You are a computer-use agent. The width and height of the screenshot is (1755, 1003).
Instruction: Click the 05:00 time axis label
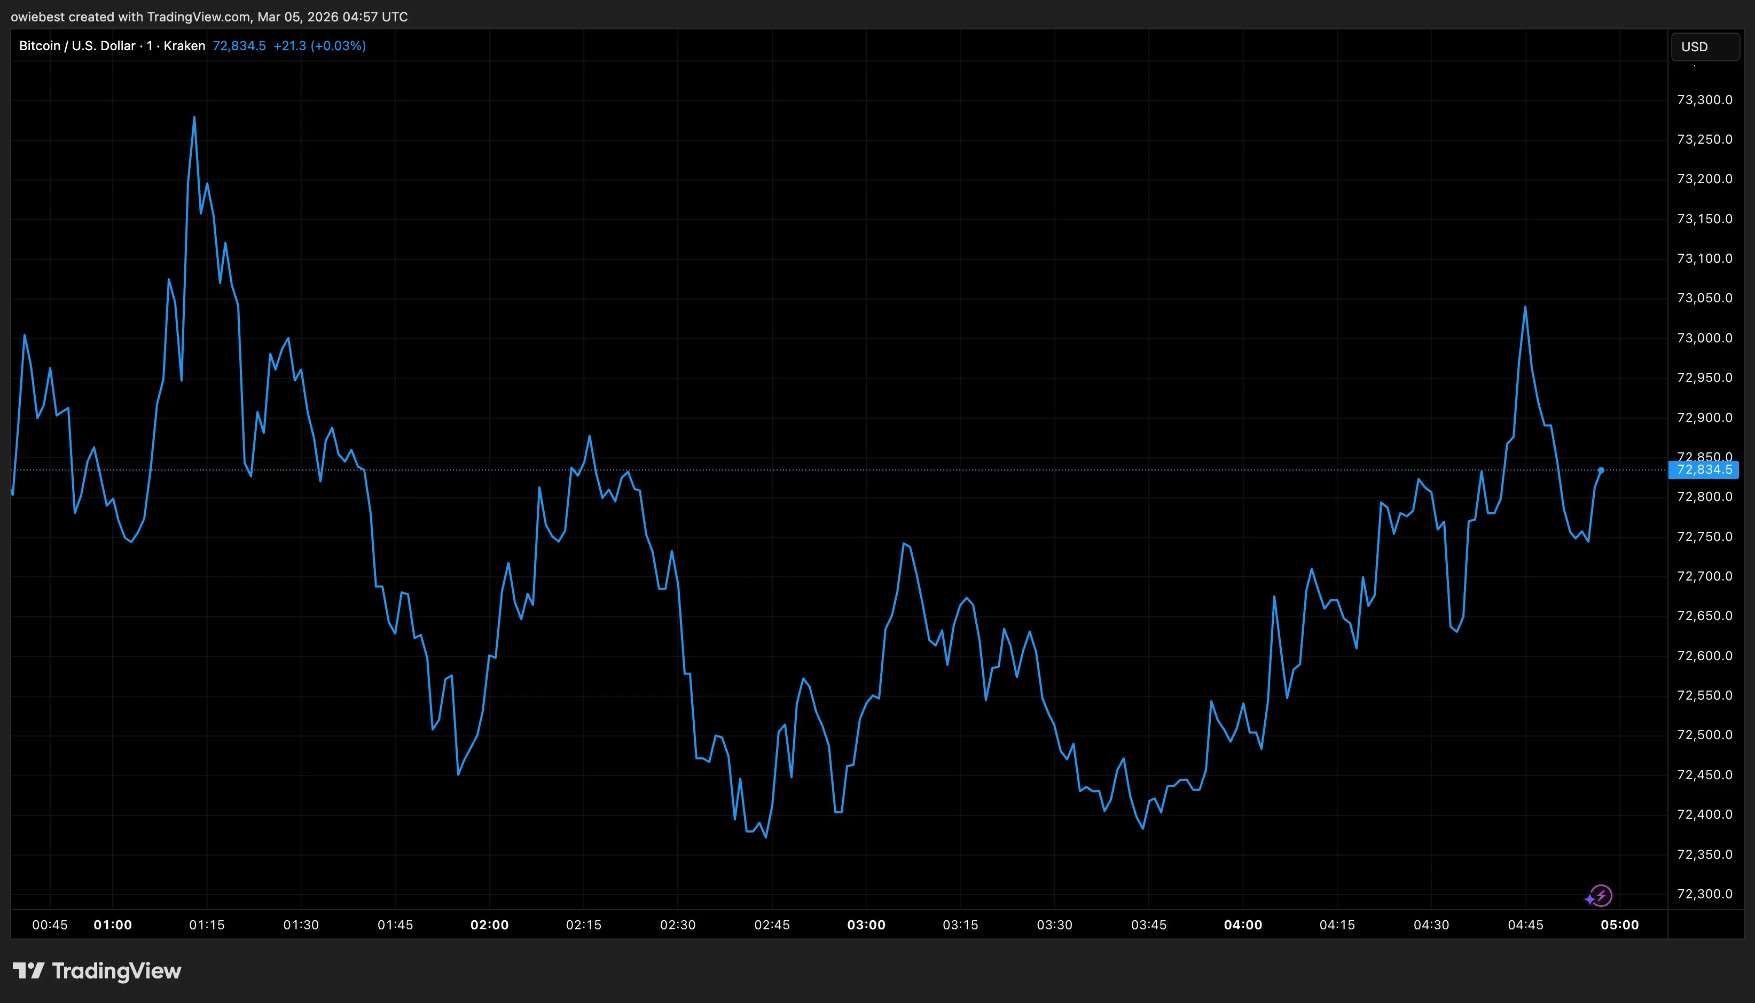pos(1619,924)
